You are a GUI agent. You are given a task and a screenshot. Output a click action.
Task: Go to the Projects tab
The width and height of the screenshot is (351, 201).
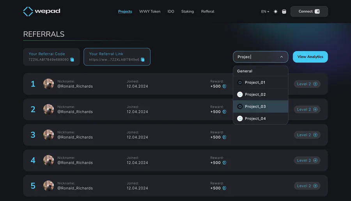(125, 11)
